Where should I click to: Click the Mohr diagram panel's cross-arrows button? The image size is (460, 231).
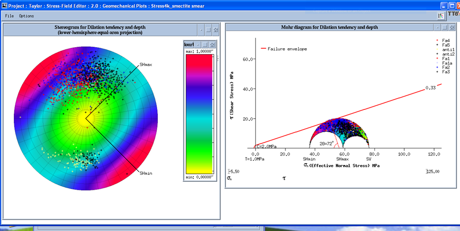pyautogui.click(x=452, y=27)
